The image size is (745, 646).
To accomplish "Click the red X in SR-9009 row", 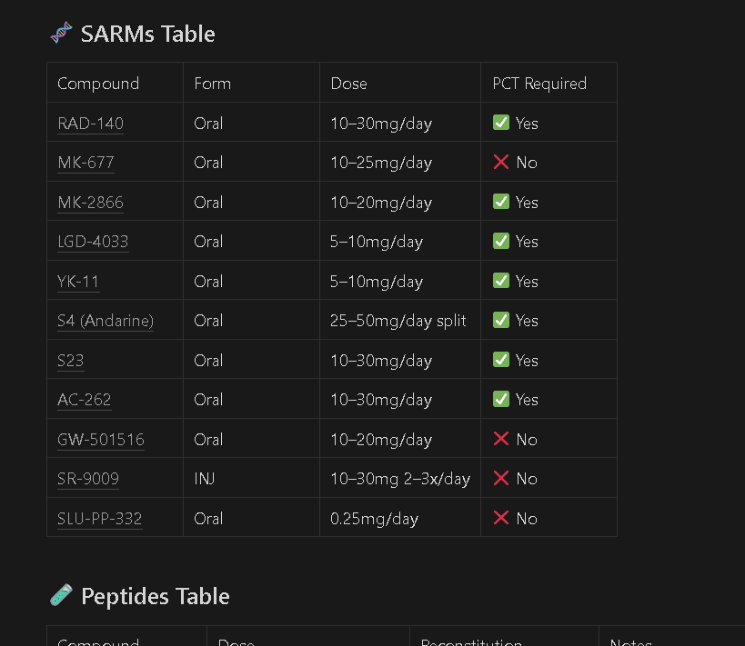I will point(501,479).
